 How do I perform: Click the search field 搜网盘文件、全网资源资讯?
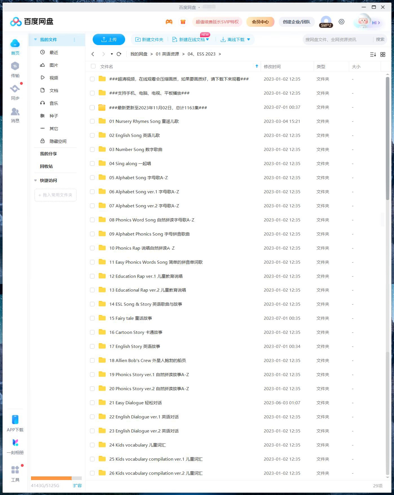pos(338,40)
